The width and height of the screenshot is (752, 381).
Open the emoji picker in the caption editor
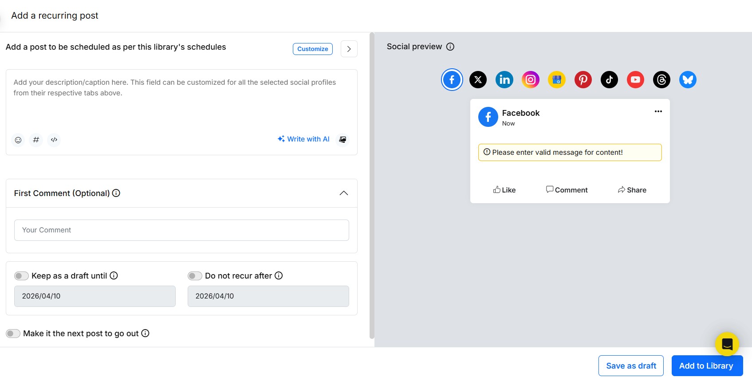pyautogui.click(x=18, y=140)
